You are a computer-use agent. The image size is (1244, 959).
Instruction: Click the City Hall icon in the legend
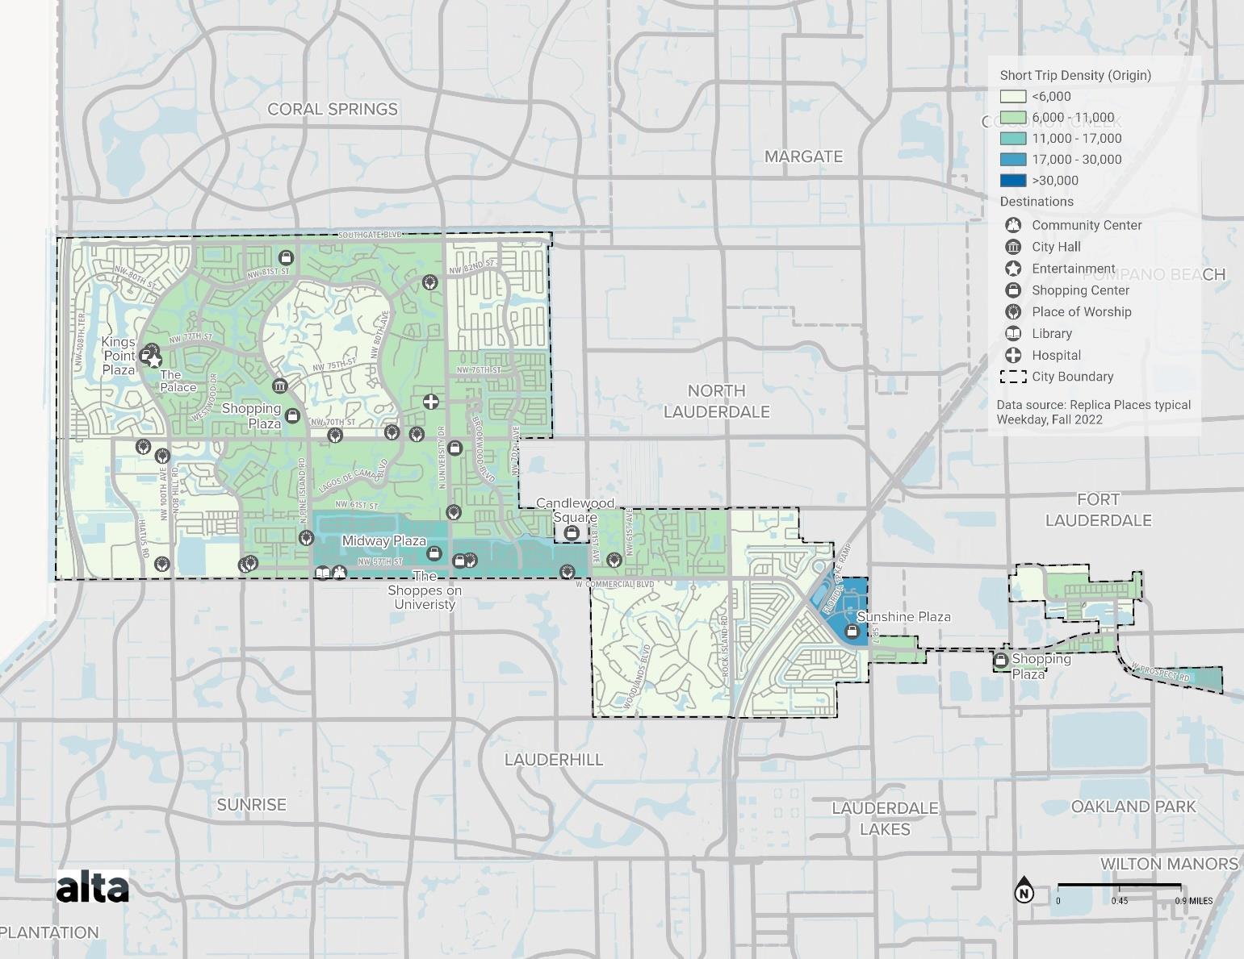tap(1013, 247)
